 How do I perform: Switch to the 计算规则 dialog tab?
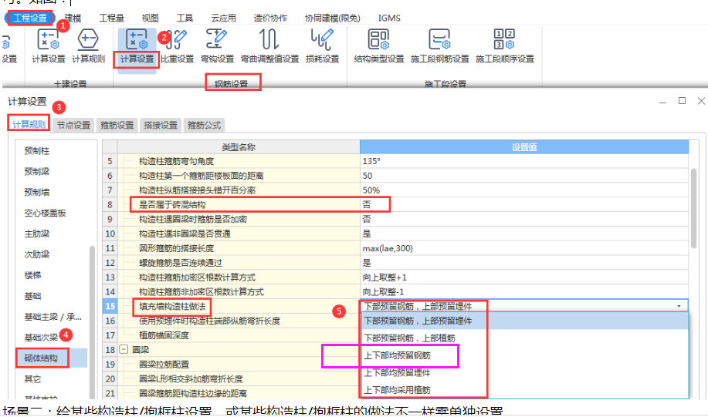[x=29, y=124]
